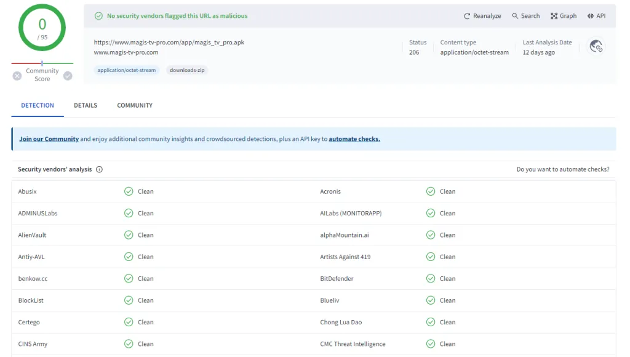
Task: Click the API icon in header
Action: pos(590,16)
